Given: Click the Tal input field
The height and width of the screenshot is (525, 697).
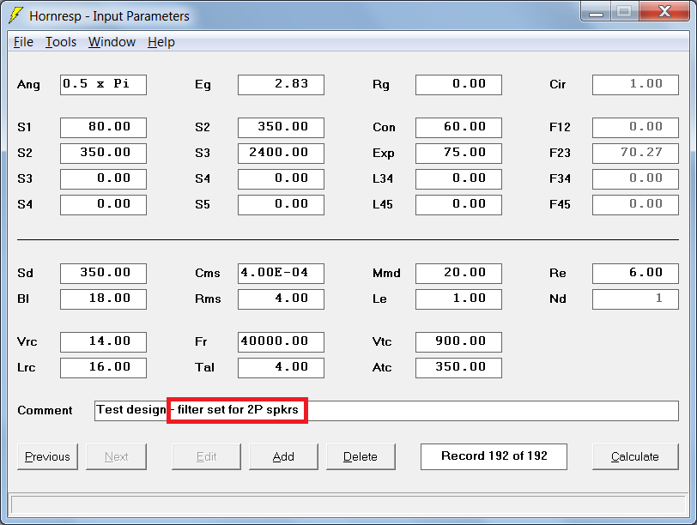Looking at the screenshot, I should click(x=281, y=368).
